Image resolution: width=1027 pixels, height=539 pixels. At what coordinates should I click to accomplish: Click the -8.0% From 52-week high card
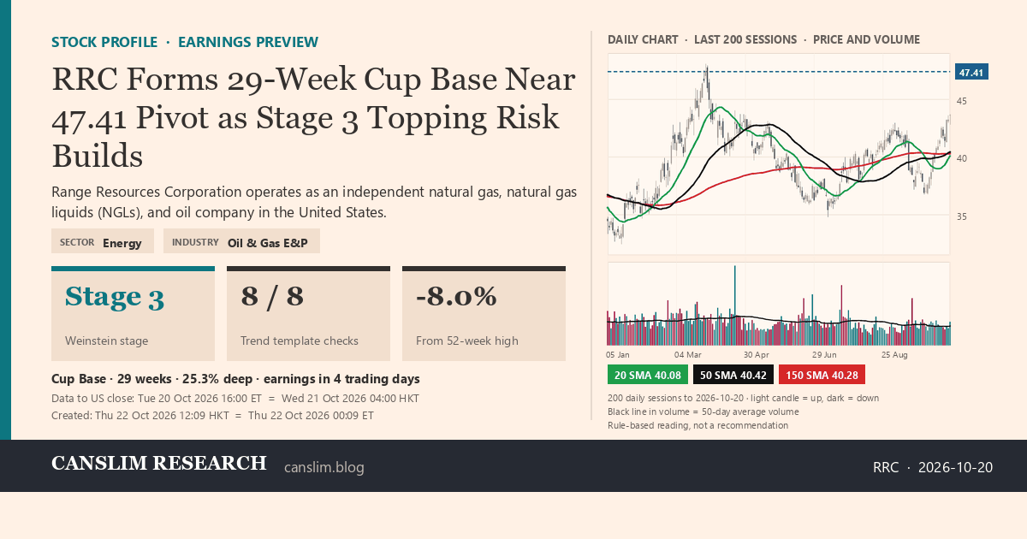click(x=484, y=314)
